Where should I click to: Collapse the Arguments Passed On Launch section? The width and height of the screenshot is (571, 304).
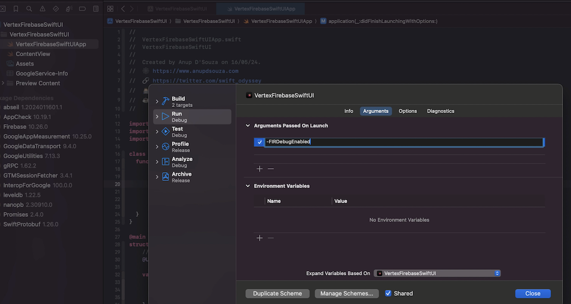(x=247, y=126)
